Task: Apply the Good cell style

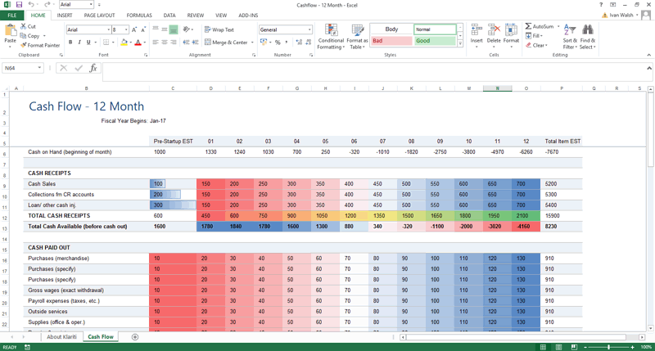Action: [434, 41]
